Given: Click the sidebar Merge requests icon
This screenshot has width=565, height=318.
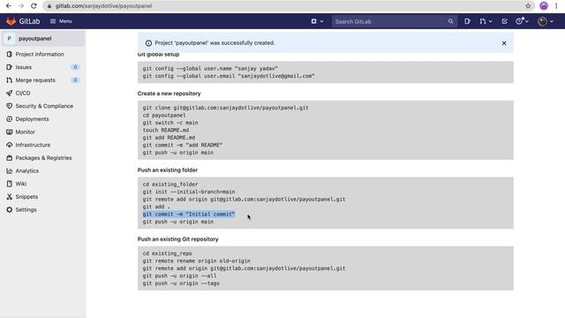Looking at the screenshot, I should pos(10,80).
